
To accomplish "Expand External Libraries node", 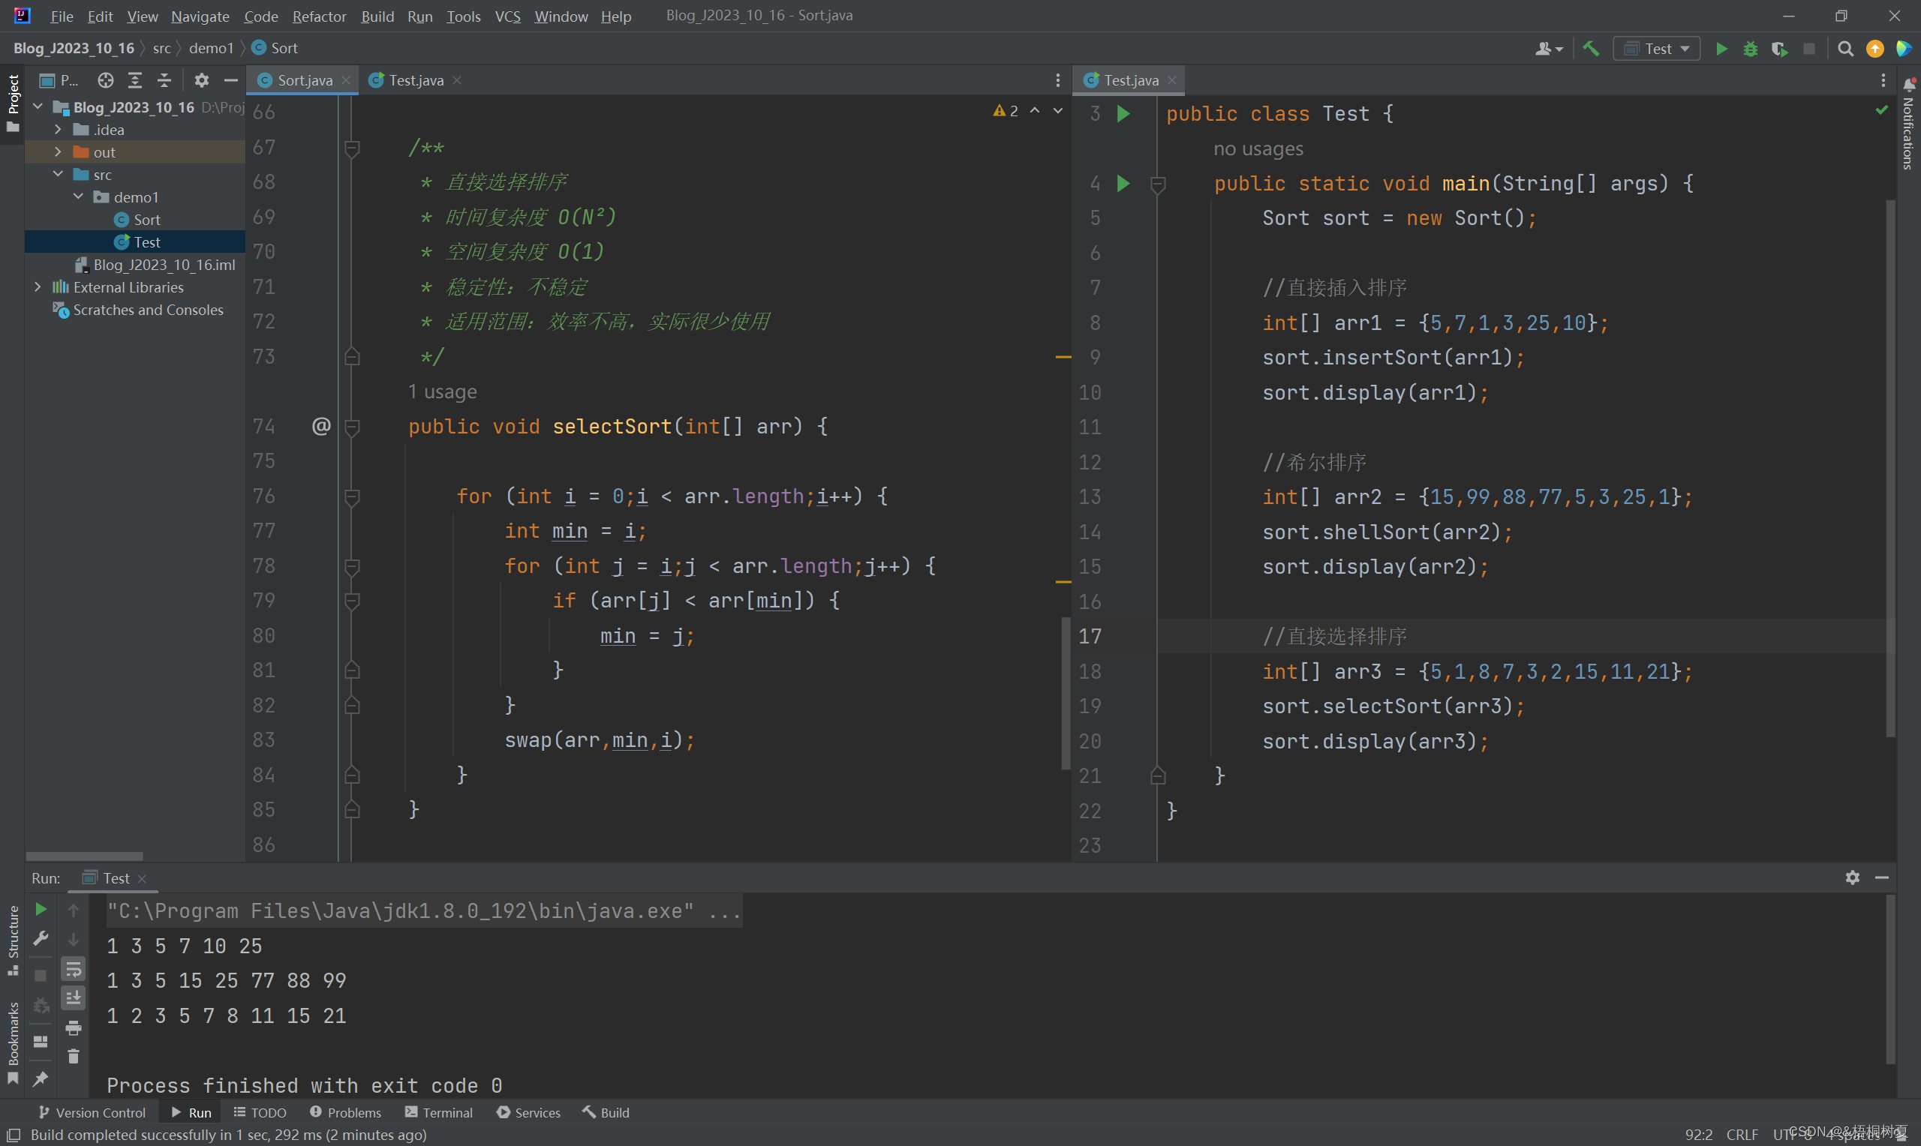I will [x=38, y=287].
